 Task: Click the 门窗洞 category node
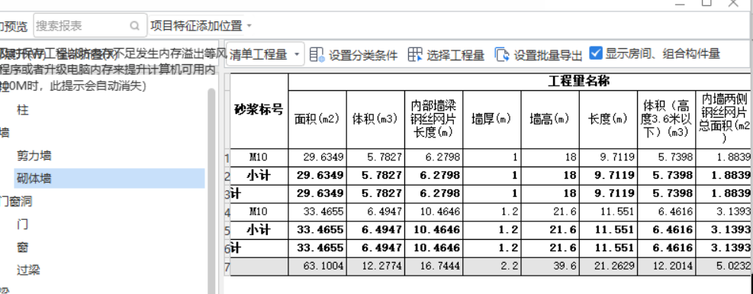(16, 202)
